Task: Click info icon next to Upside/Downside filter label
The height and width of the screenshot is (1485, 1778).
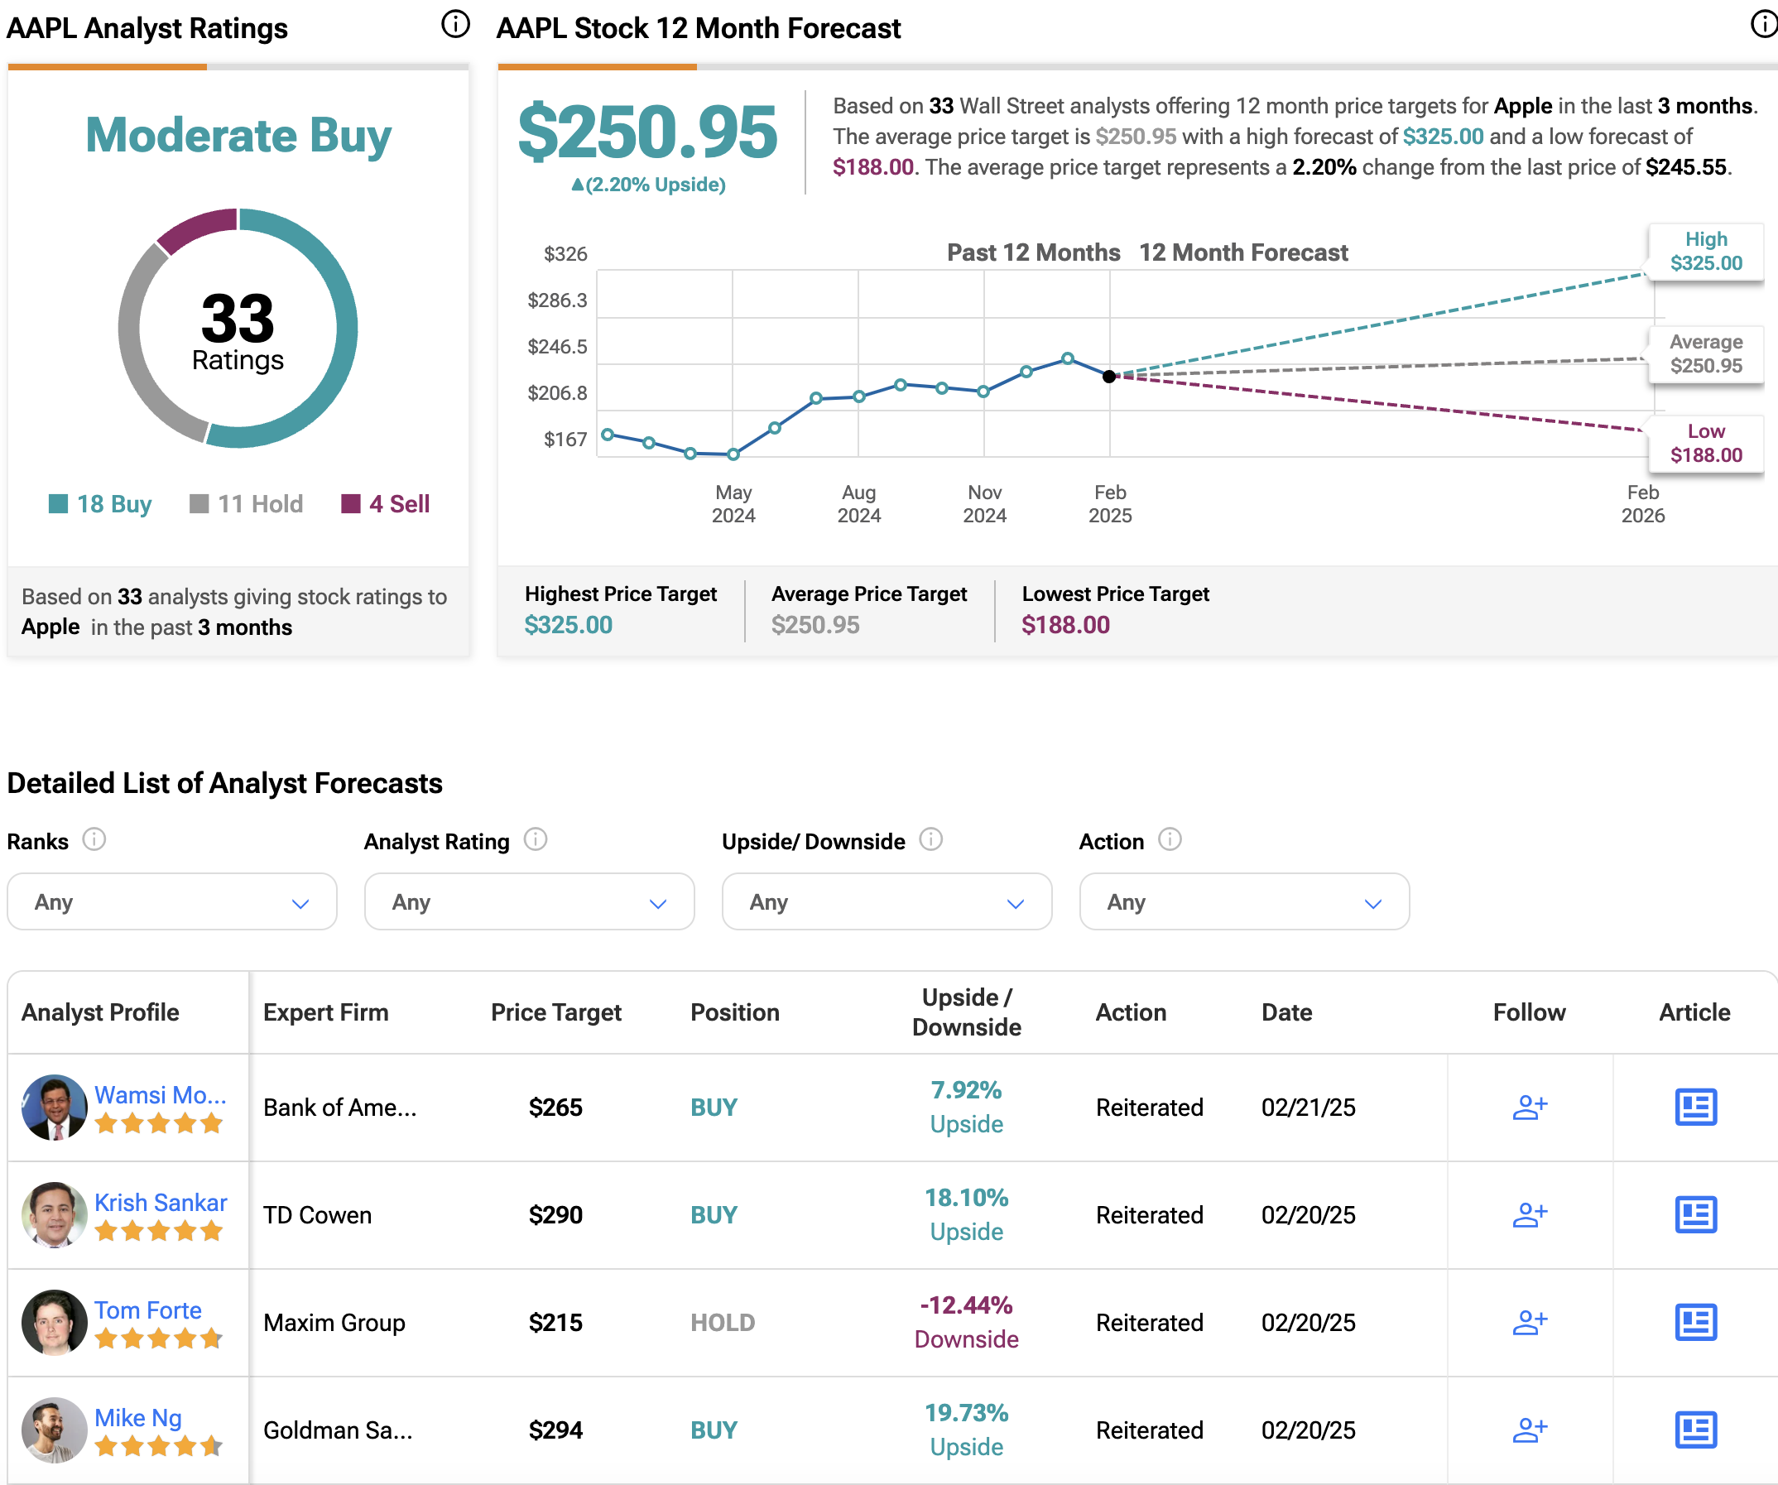Action: 930,840
